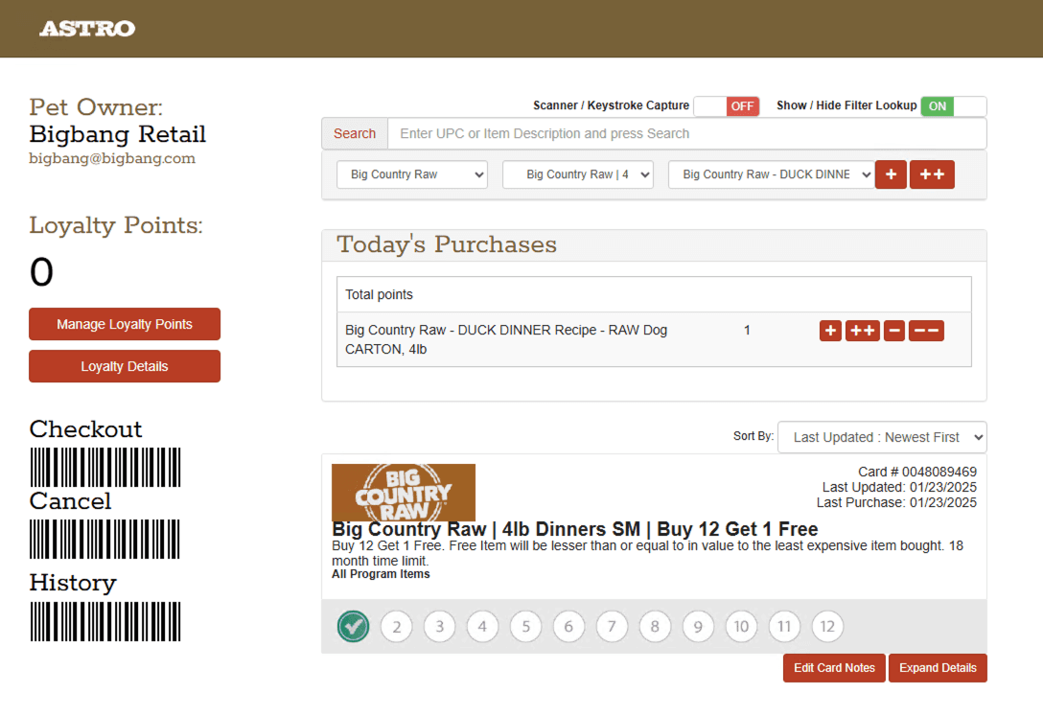Click punch circle number 9
Image resolution: width=1043 pixels, height=716 pixels.
(698, 626)
